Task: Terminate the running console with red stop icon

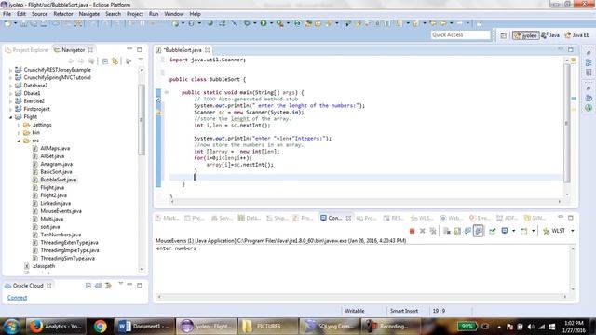Action: pyautogui.click(x=412, y=231)
